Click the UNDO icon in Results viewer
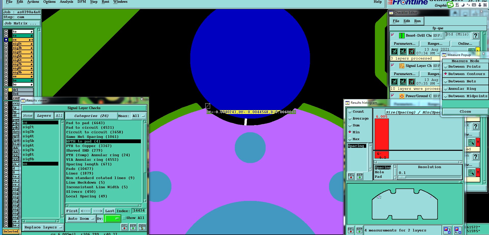Screen dimensions: 489x235 [x=142, y=227]
